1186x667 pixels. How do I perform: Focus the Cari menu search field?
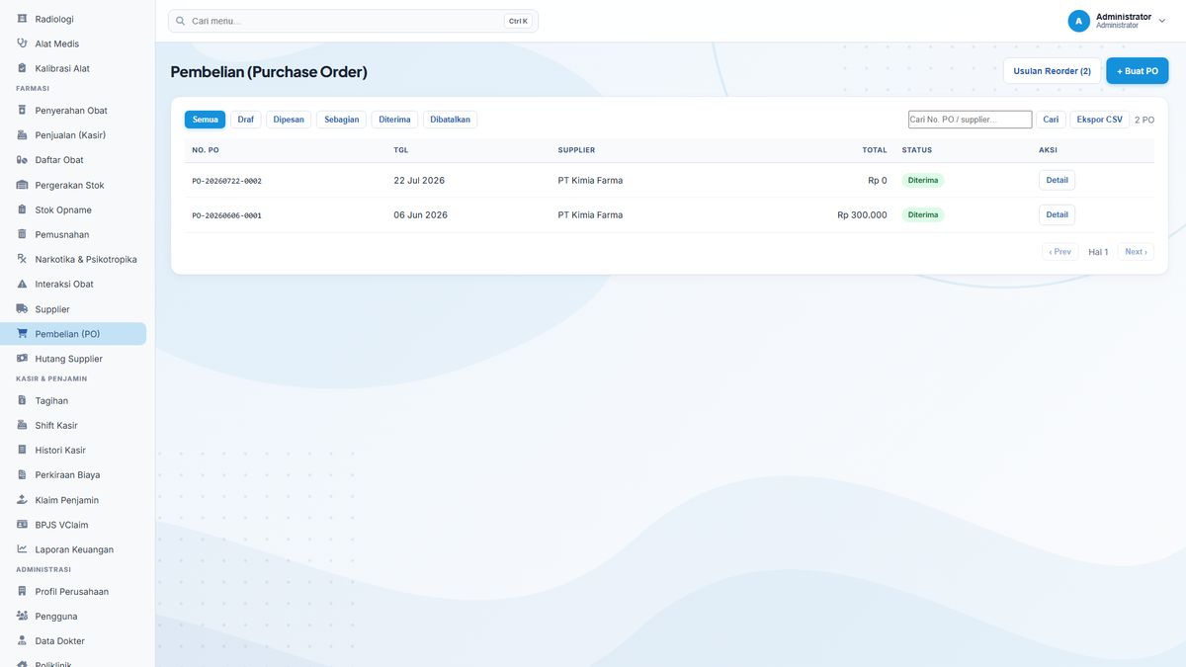353,21
